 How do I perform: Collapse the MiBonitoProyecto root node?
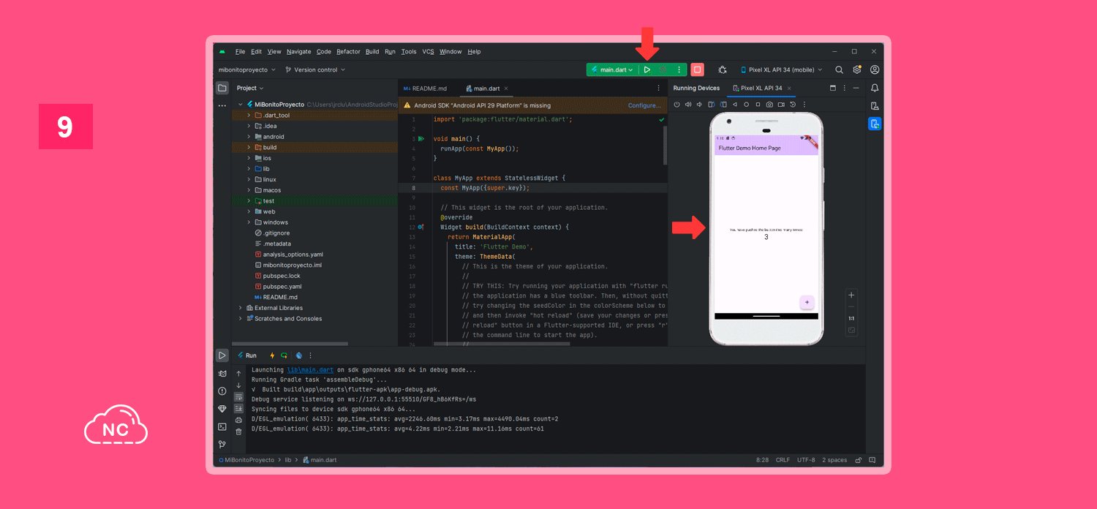coord(240,105)
